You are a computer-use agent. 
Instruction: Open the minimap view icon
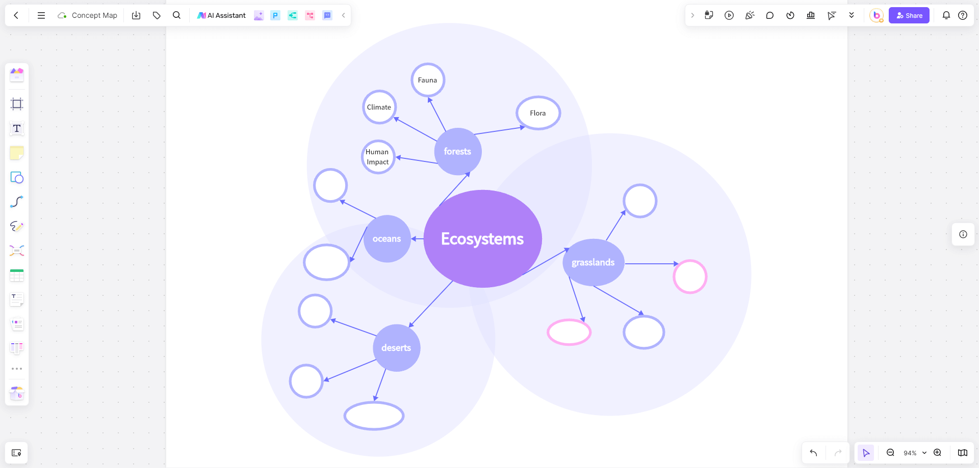(x=963, y=453)
